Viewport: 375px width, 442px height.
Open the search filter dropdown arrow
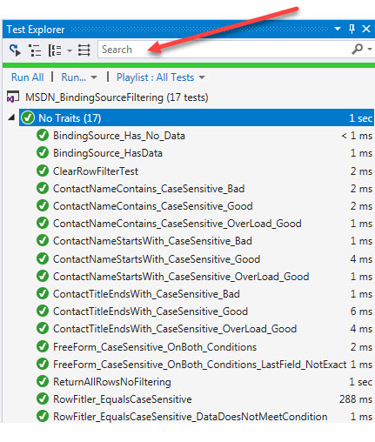point(370,49)
